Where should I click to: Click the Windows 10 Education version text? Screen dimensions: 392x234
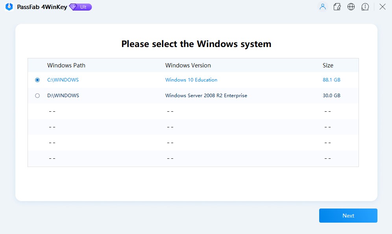(191, 80)
